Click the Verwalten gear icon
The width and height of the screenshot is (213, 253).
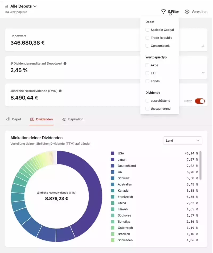[x=187, y=12]
